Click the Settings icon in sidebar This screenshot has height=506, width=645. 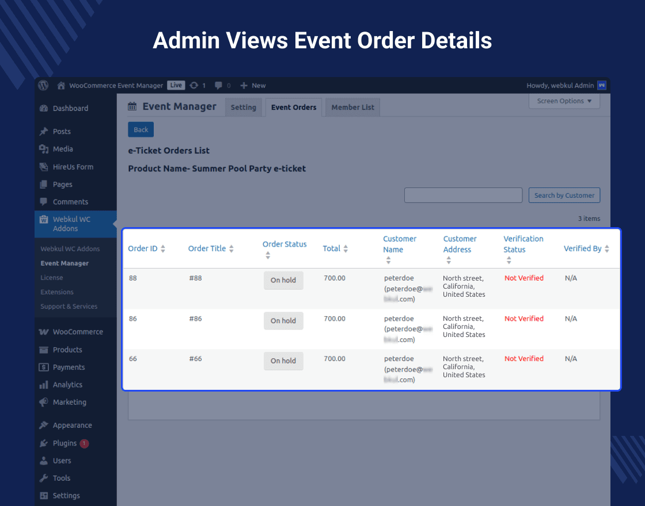coord(44,496)
